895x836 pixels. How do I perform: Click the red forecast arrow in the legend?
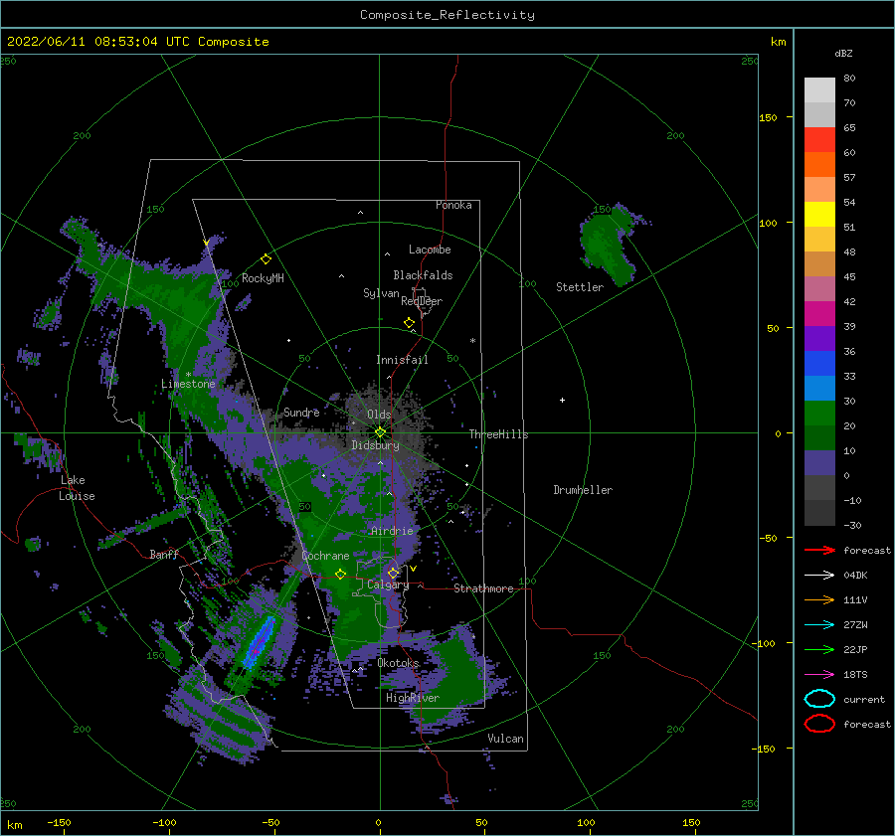click(x=819, y=550)
